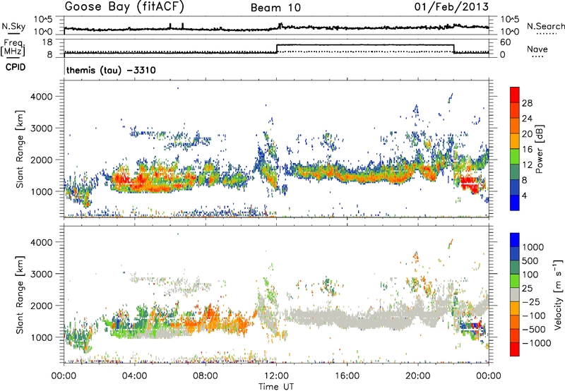Screen dimensions: 565x391
Task: Click 'Slant Range [km]' label of power panel
Action: 20,149
